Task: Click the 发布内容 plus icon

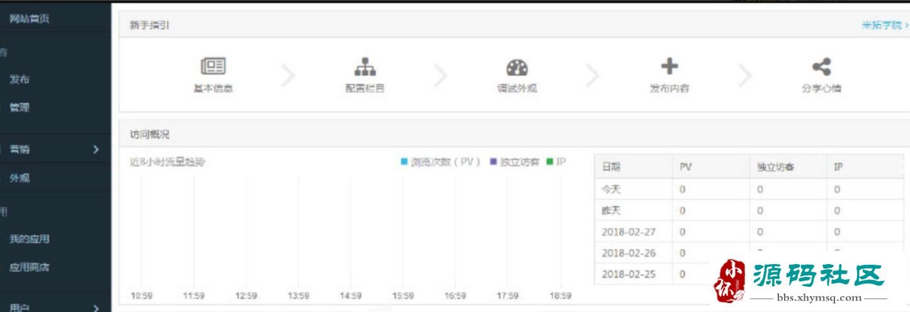Action: click(x=669, y=66)
